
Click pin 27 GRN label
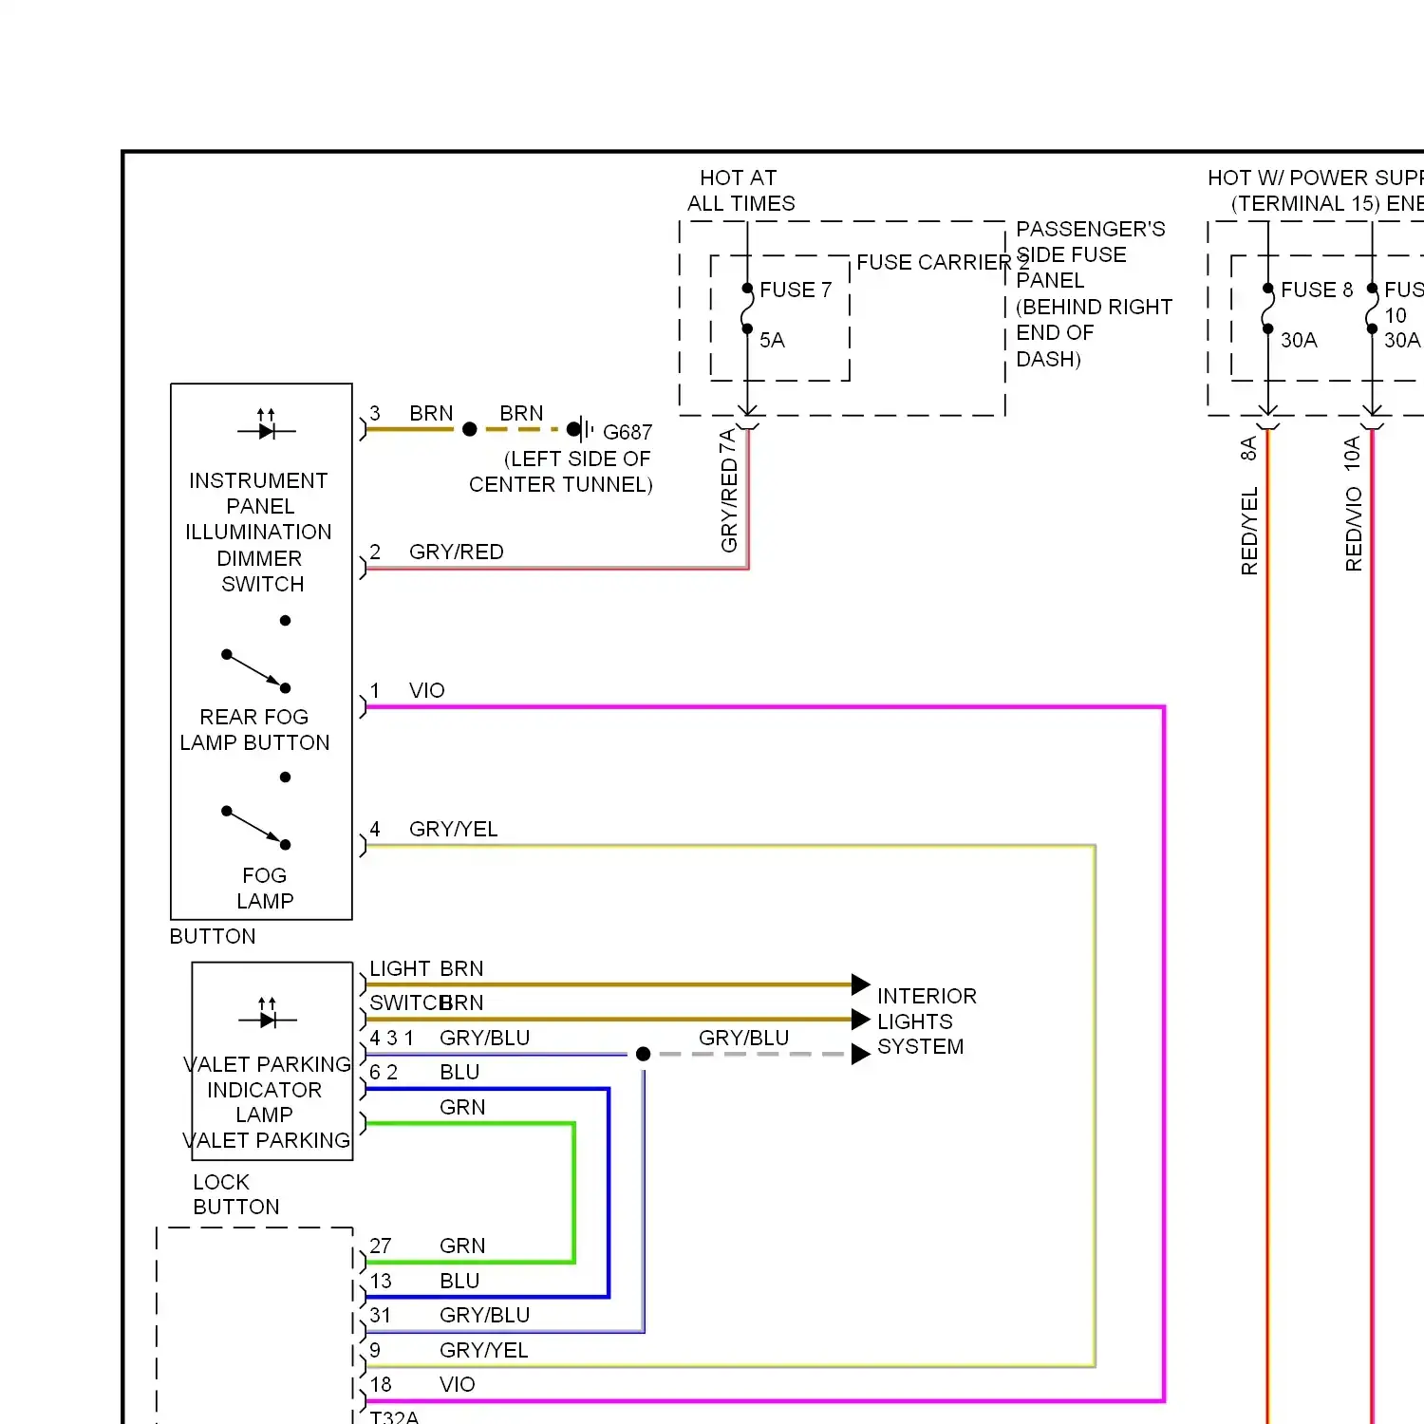coord(427,1246)
